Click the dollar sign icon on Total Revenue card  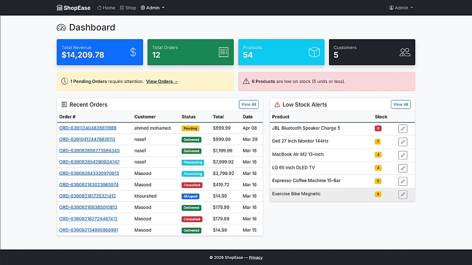[x=133, y=52]
